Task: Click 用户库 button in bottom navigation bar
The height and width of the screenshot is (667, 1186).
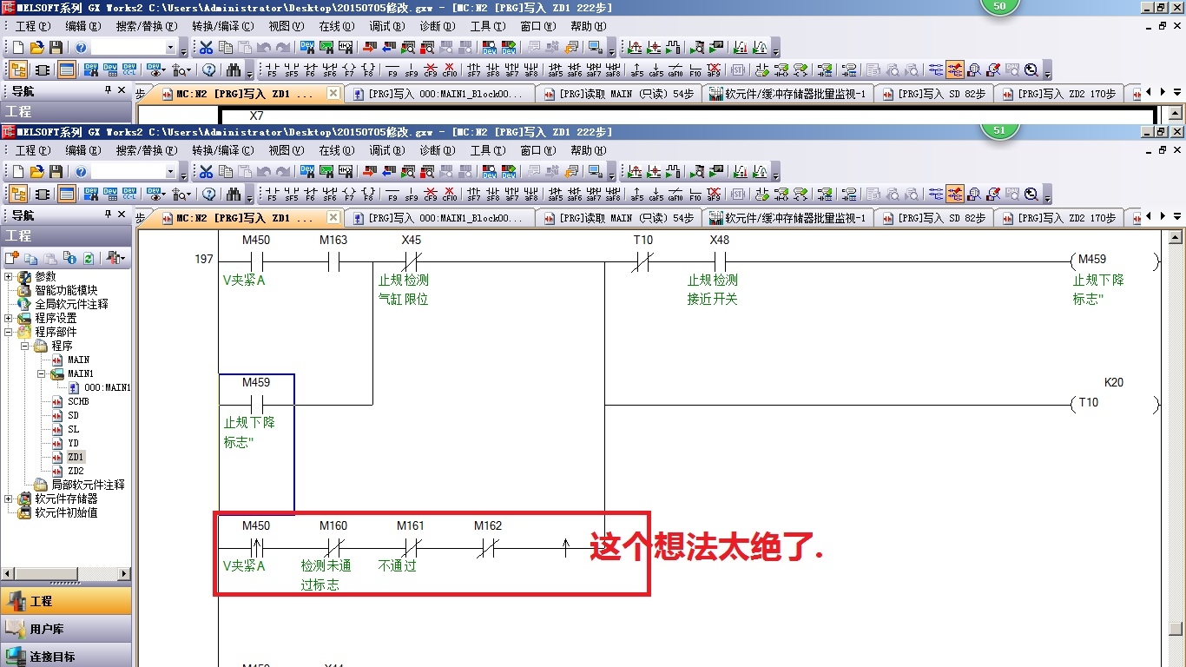Action: [66, 629]
